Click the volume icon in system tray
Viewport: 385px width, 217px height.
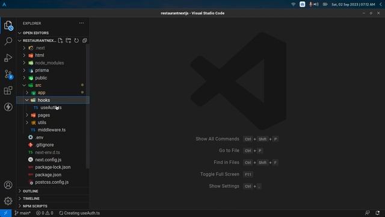(x=316, y=4)
